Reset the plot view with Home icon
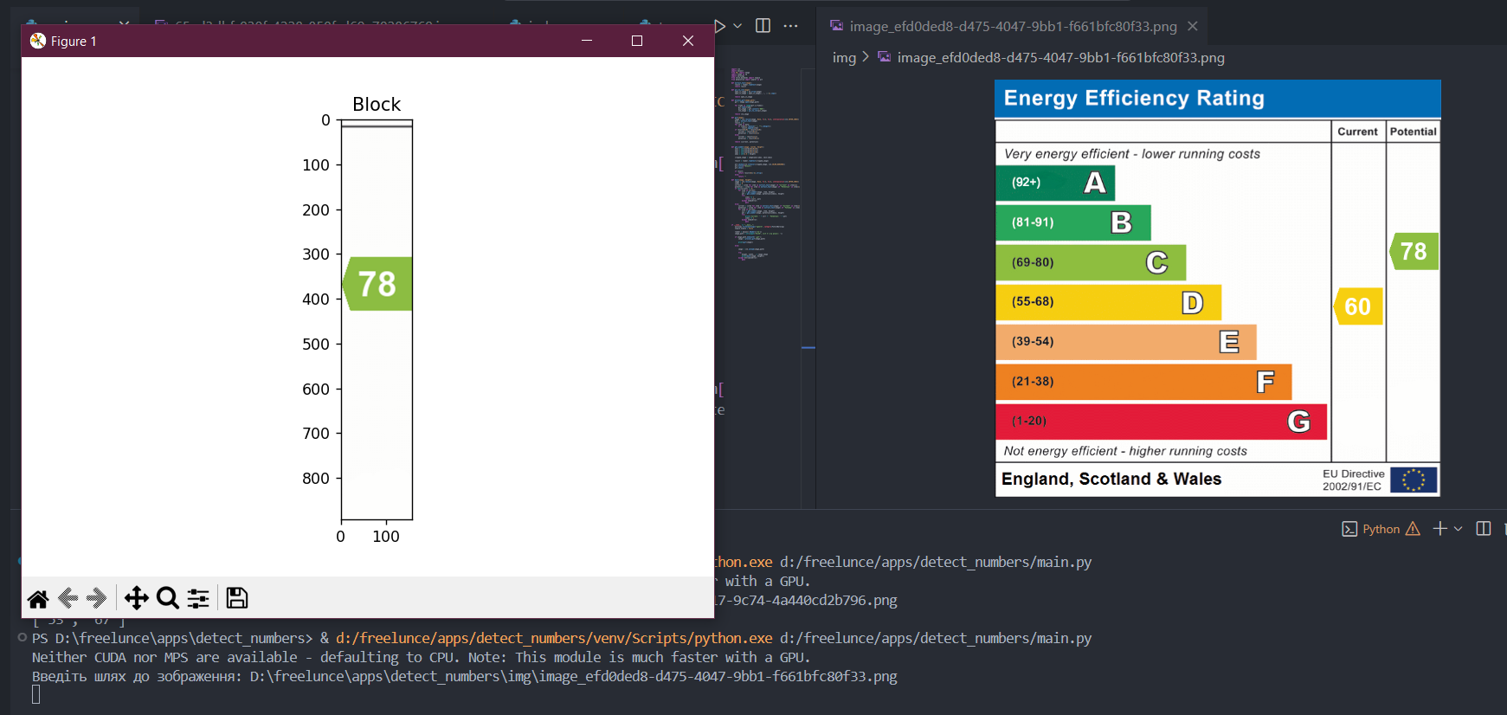This screenshot has height=715, width=1507. tap(38, 598)
